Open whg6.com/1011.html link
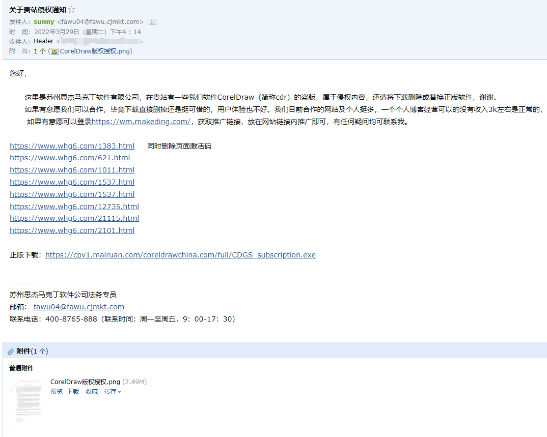This screenshot has height=437, width=547. tap(72, 170)
